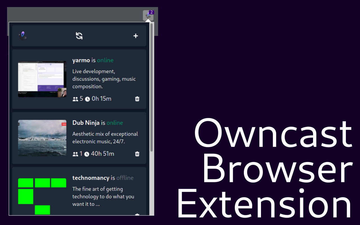Click the viewer icon on Dub Ninja's card
Screen dimensions: 360x225
tap(75, 154)
